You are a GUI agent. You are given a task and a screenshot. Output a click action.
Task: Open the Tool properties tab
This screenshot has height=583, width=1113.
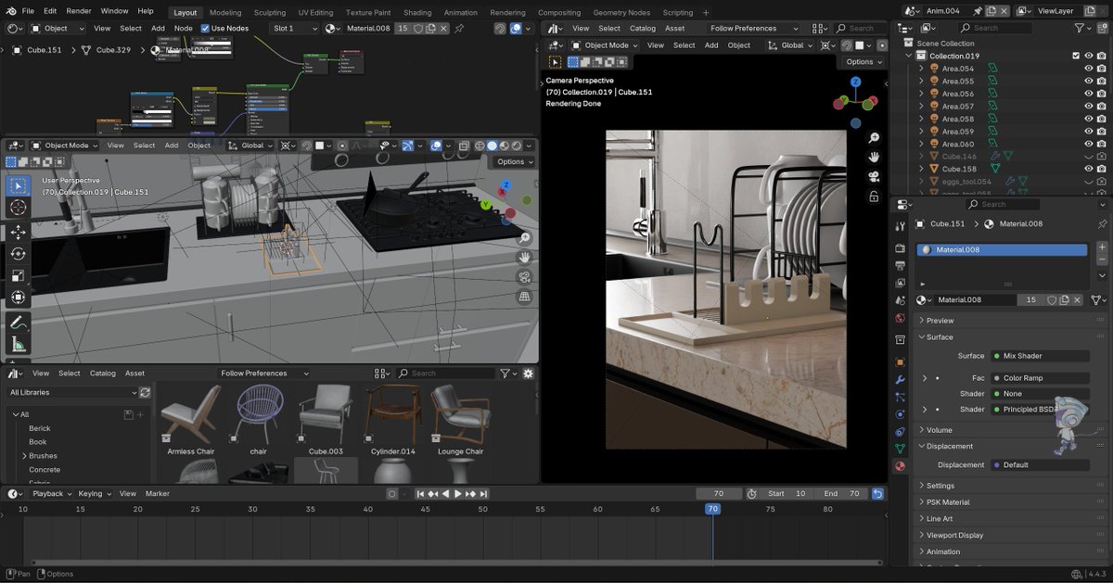click(900, 226)
